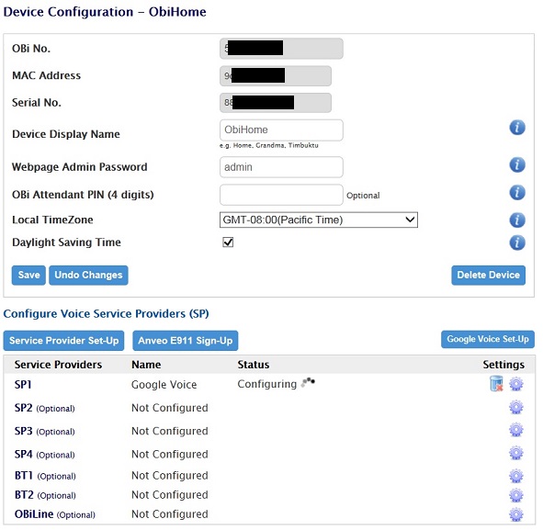Click the Serial No. field
The width and height of the screenshot is (543, 530).
point(276,103)
